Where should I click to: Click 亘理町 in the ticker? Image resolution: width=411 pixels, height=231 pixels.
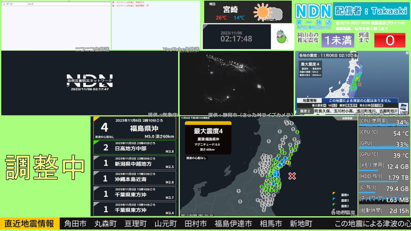pos(136,224)
